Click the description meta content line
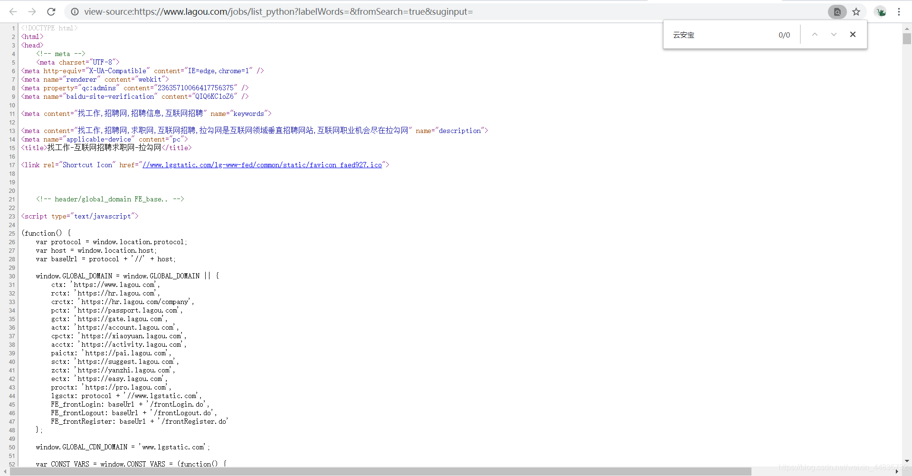Screen dimensions: 912x476 point(255,131)
